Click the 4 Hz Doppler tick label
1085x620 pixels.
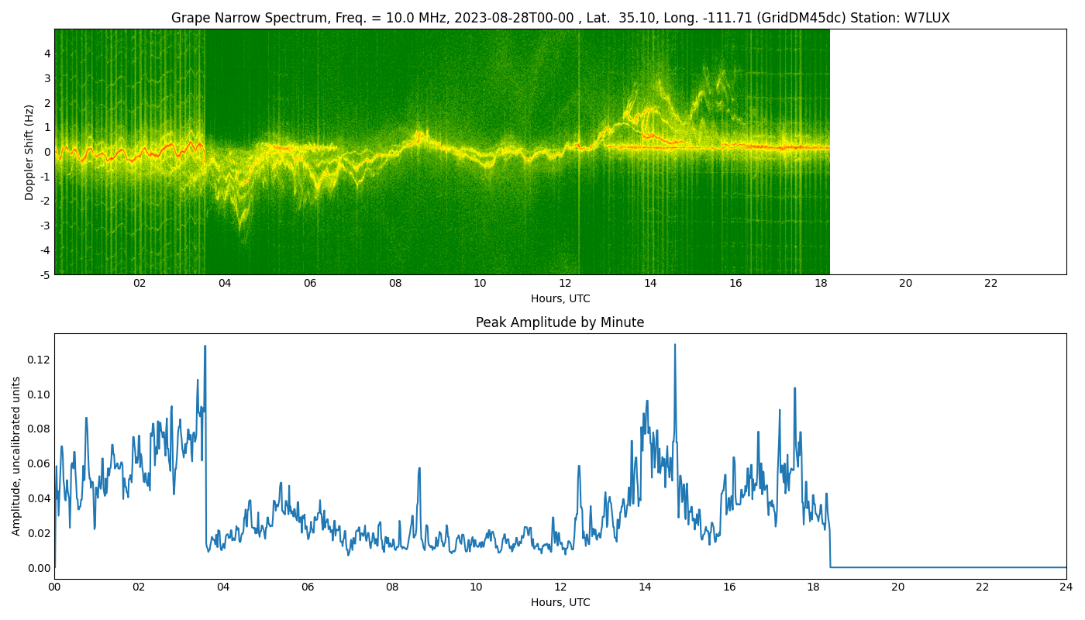click(x=47, y=53)
